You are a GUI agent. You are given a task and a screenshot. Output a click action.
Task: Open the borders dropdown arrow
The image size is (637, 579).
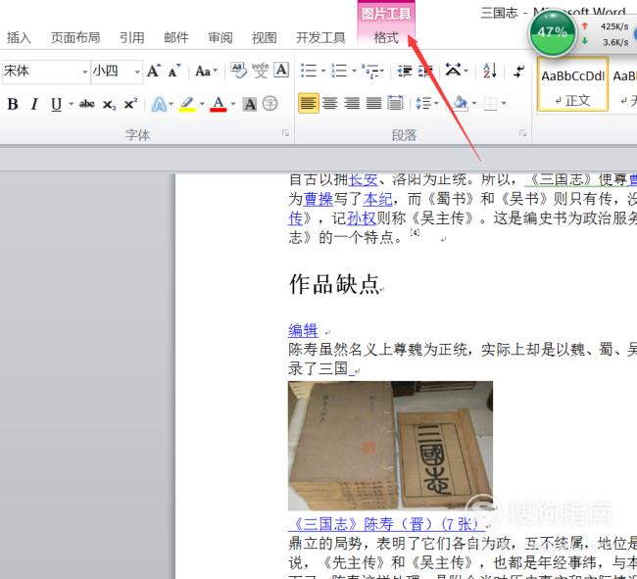tap(504, 104)
